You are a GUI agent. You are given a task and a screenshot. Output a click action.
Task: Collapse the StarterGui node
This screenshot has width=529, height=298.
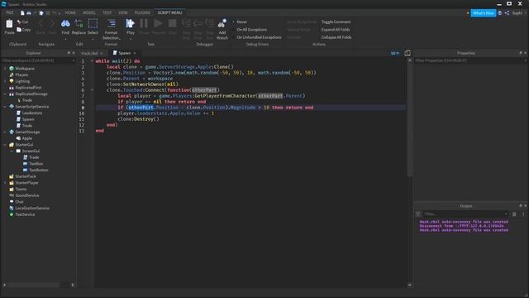pos(5,145)
